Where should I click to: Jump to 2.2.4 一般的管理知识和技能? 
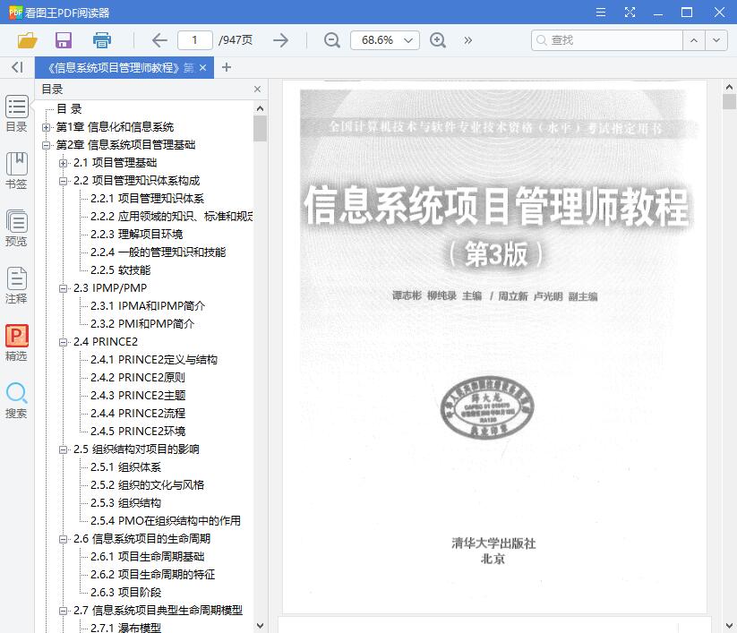[158, 252]
